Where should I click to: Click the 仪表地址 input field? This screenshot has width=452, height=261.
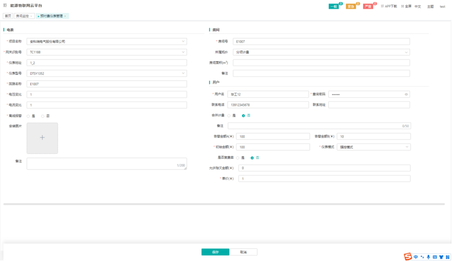[107, 63]
